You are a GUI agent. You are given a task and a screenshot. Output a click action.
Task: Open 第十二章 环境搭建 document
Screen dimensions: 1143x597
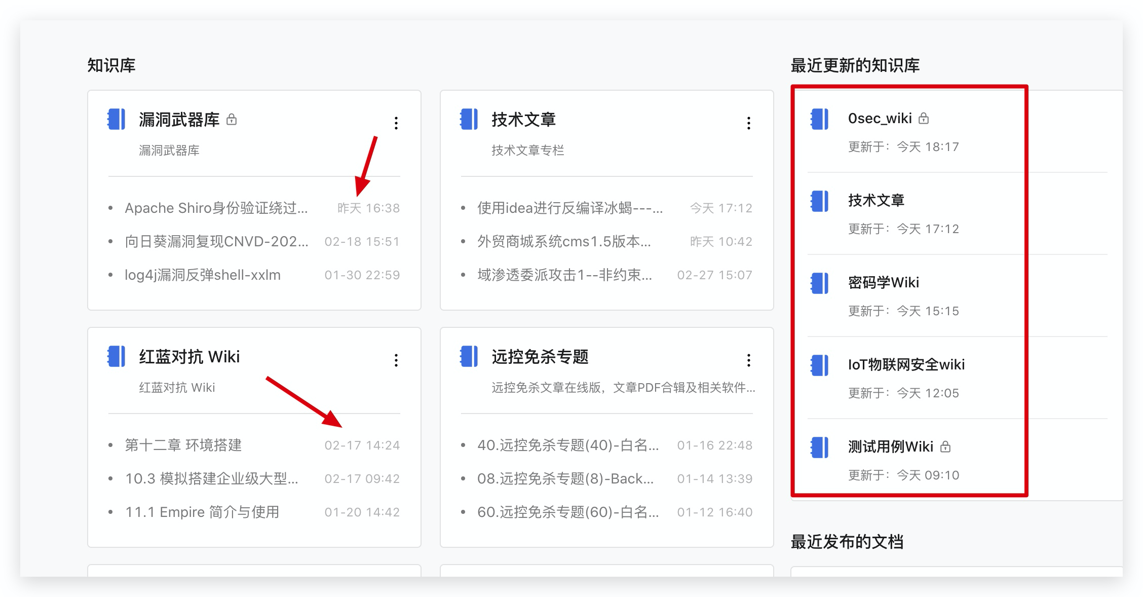tap(183, 445)
